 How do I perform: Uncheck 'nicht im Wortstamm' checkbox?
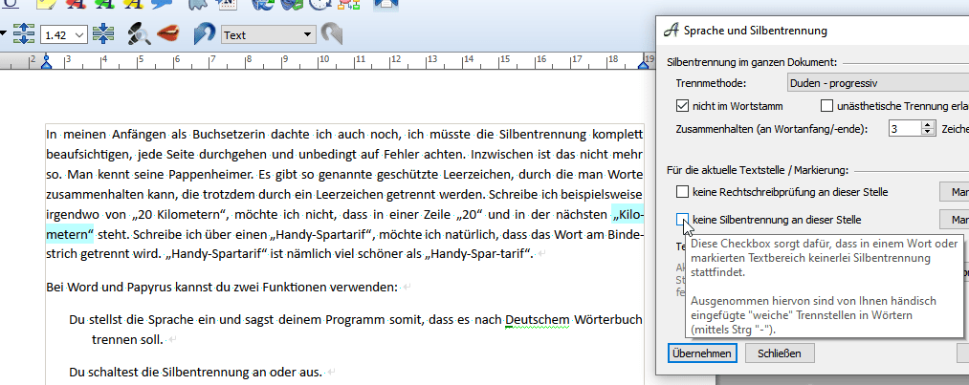[x=682, y=105]
